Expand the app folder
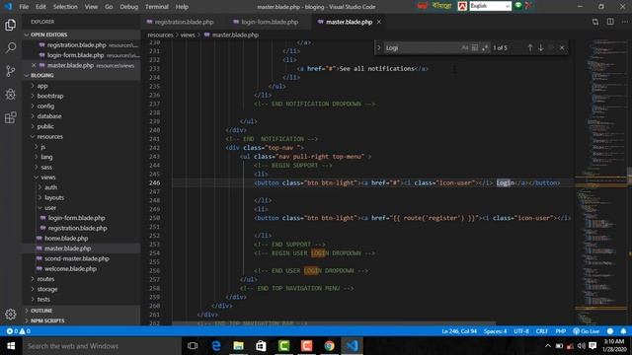This screenshot has height=355, width=632. point(81,86)
